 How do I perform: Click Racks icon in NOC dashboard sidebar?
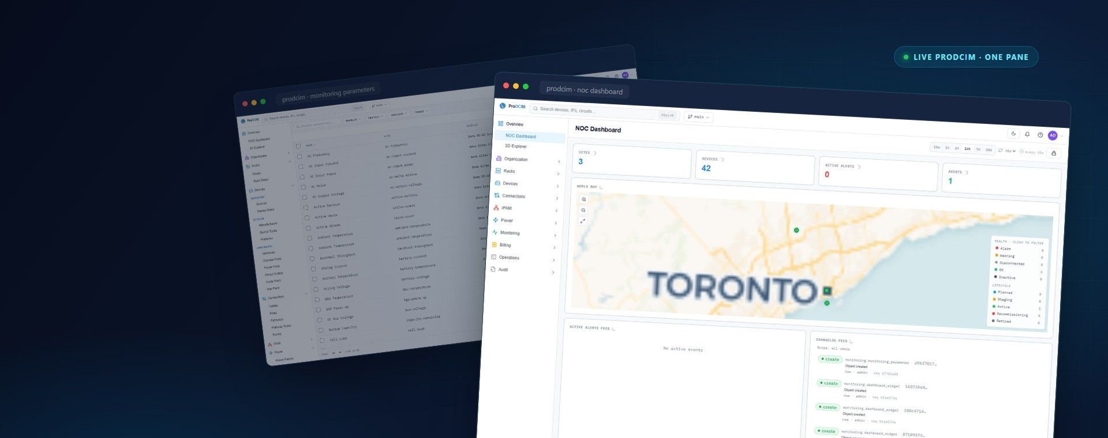[x=499, y=171]
